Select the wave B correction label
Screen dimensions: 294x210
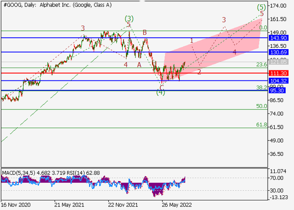pos(144,32)
